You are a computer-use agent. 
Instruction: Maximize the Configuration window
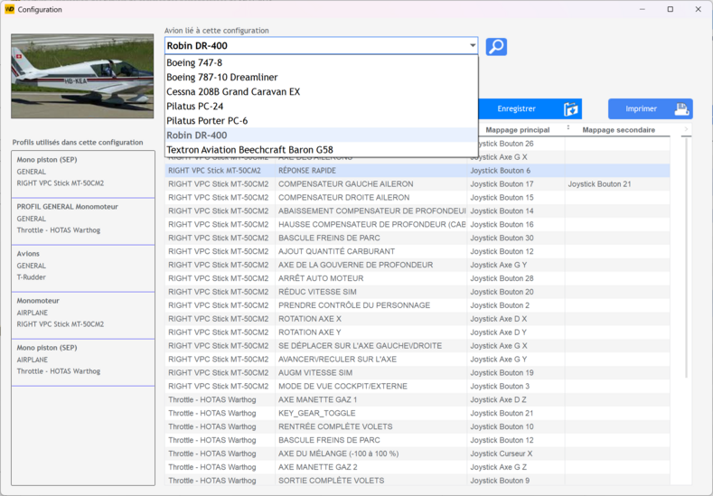[x=671, y=9]
